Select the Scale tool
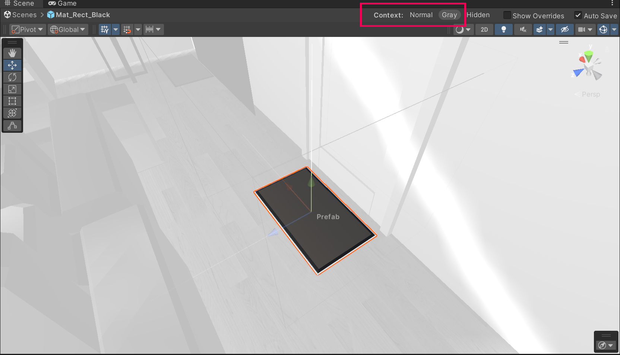The height and width of the screenshot is (355, 620). pyautogui.click(x=12, y=89)
